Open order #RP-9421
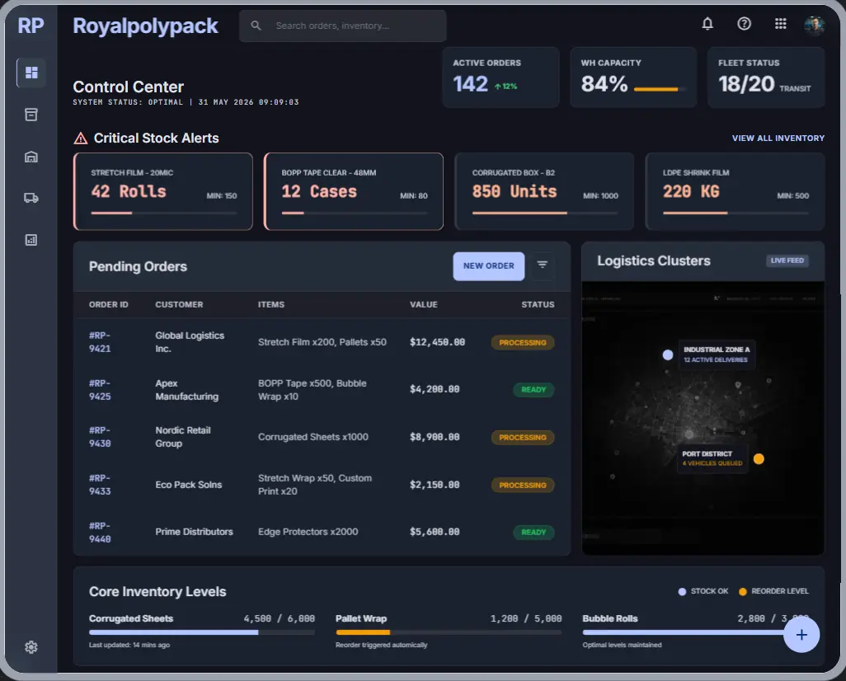 click(100, 342)
